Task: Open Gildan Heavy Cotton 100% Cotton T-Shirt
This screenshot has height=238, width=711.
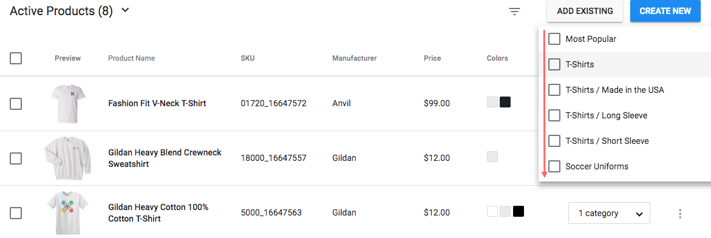Action: pyautogui.click(x=158, y=213)
